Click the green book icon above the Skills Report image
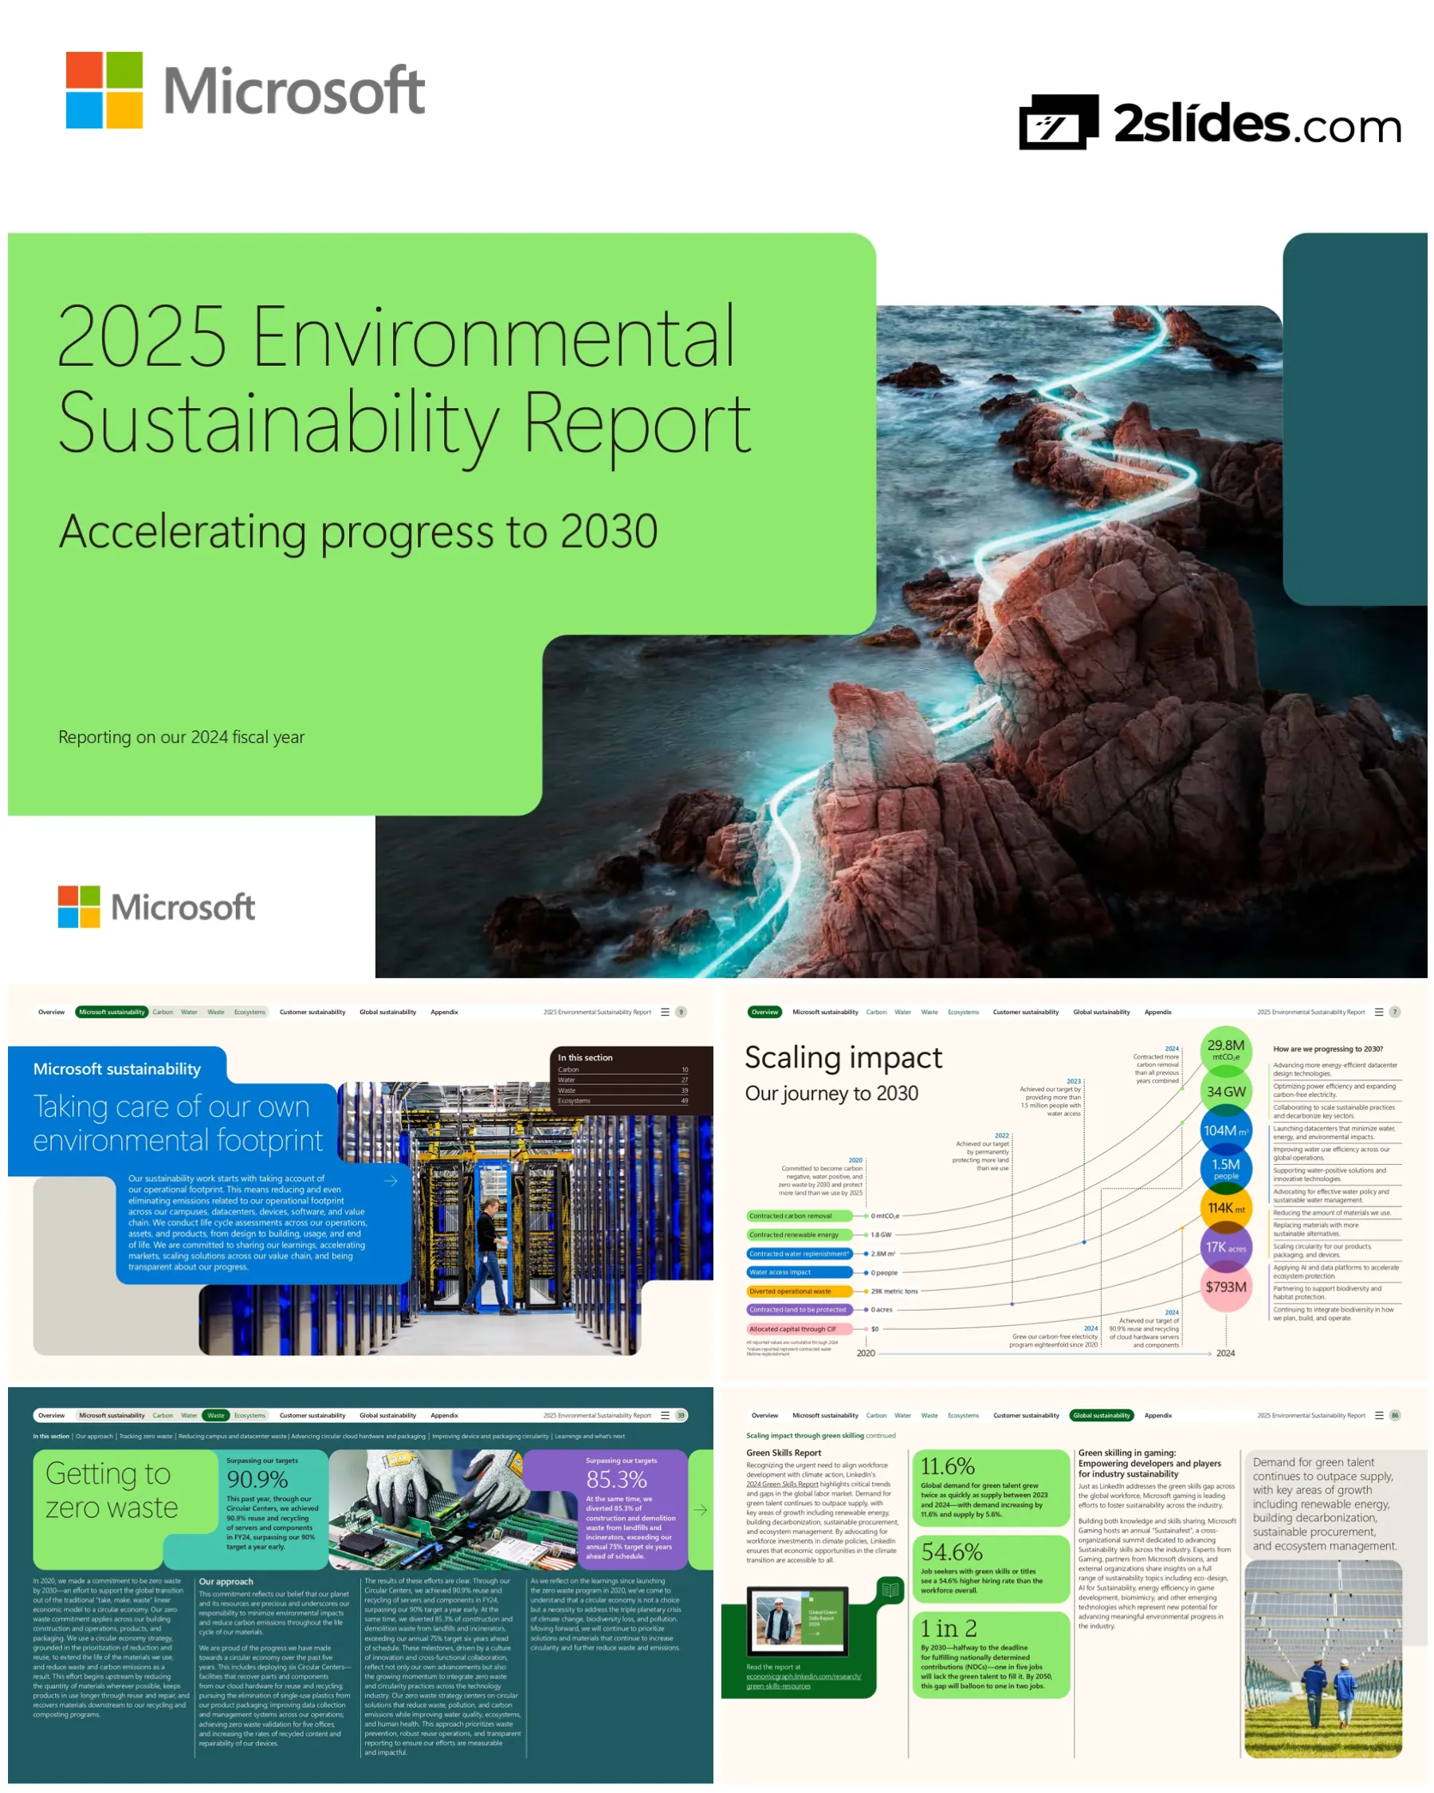This screenshot has height=1793, width=1434. pyautogui.click(x=891, y=1590)
